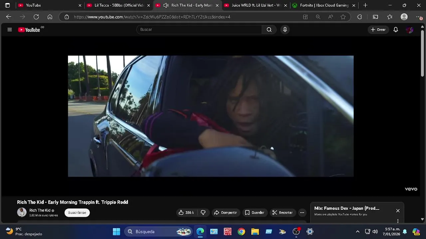Open Rich The Kid channel avatar

(22, 212)
